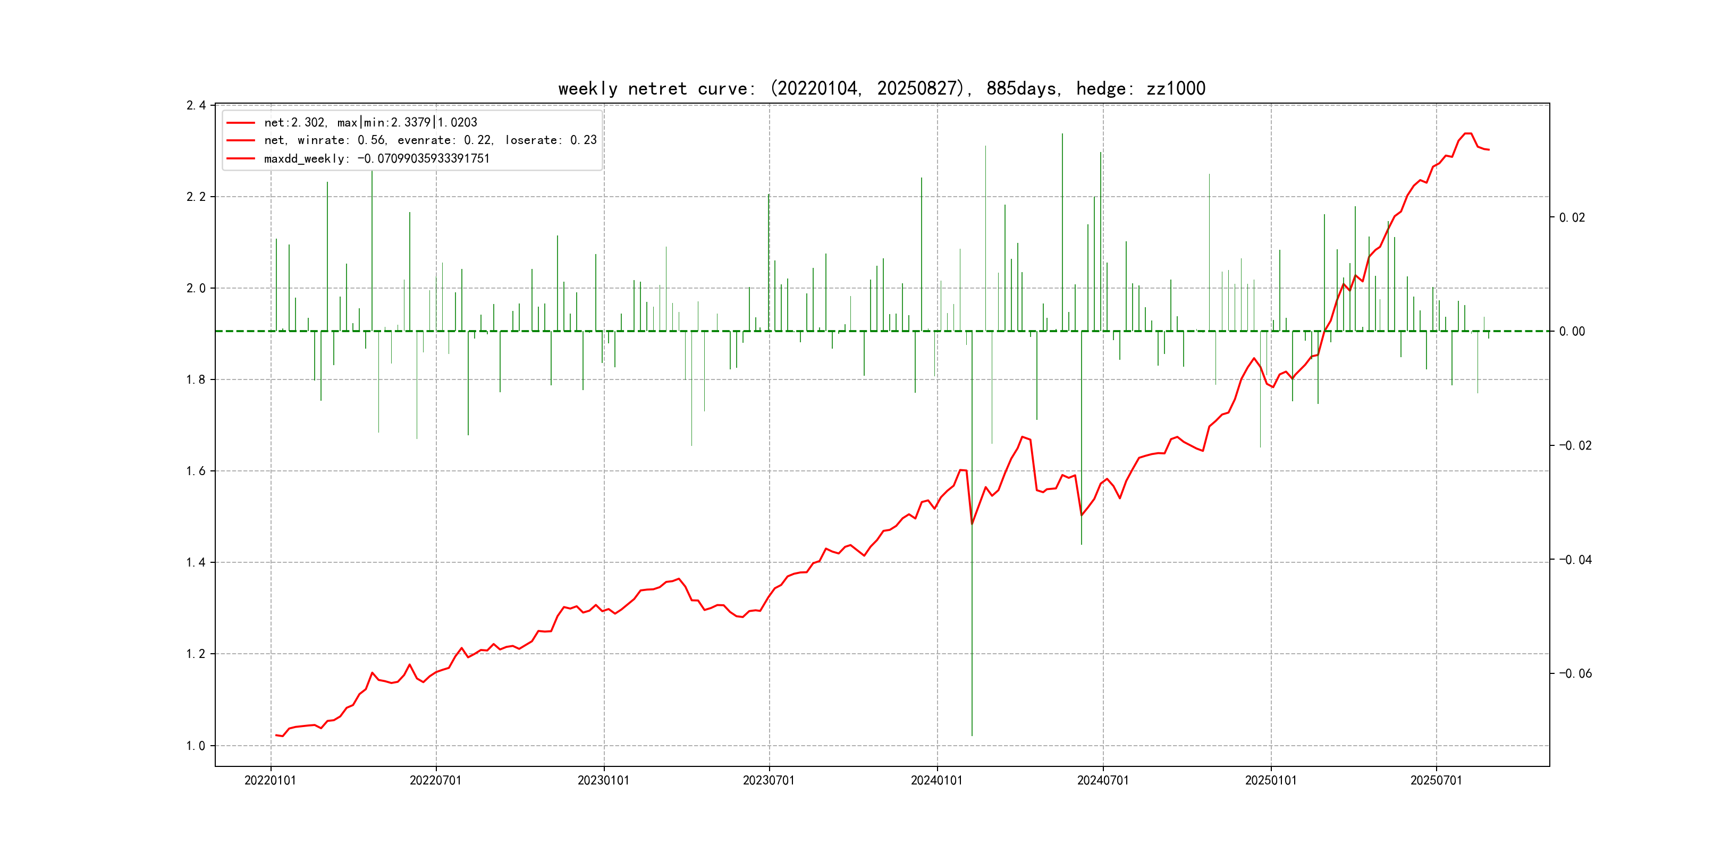Click the -0.06 right axis tick label
Viewport: 1722px width, 861px height.
click(x=1575, y=674)
